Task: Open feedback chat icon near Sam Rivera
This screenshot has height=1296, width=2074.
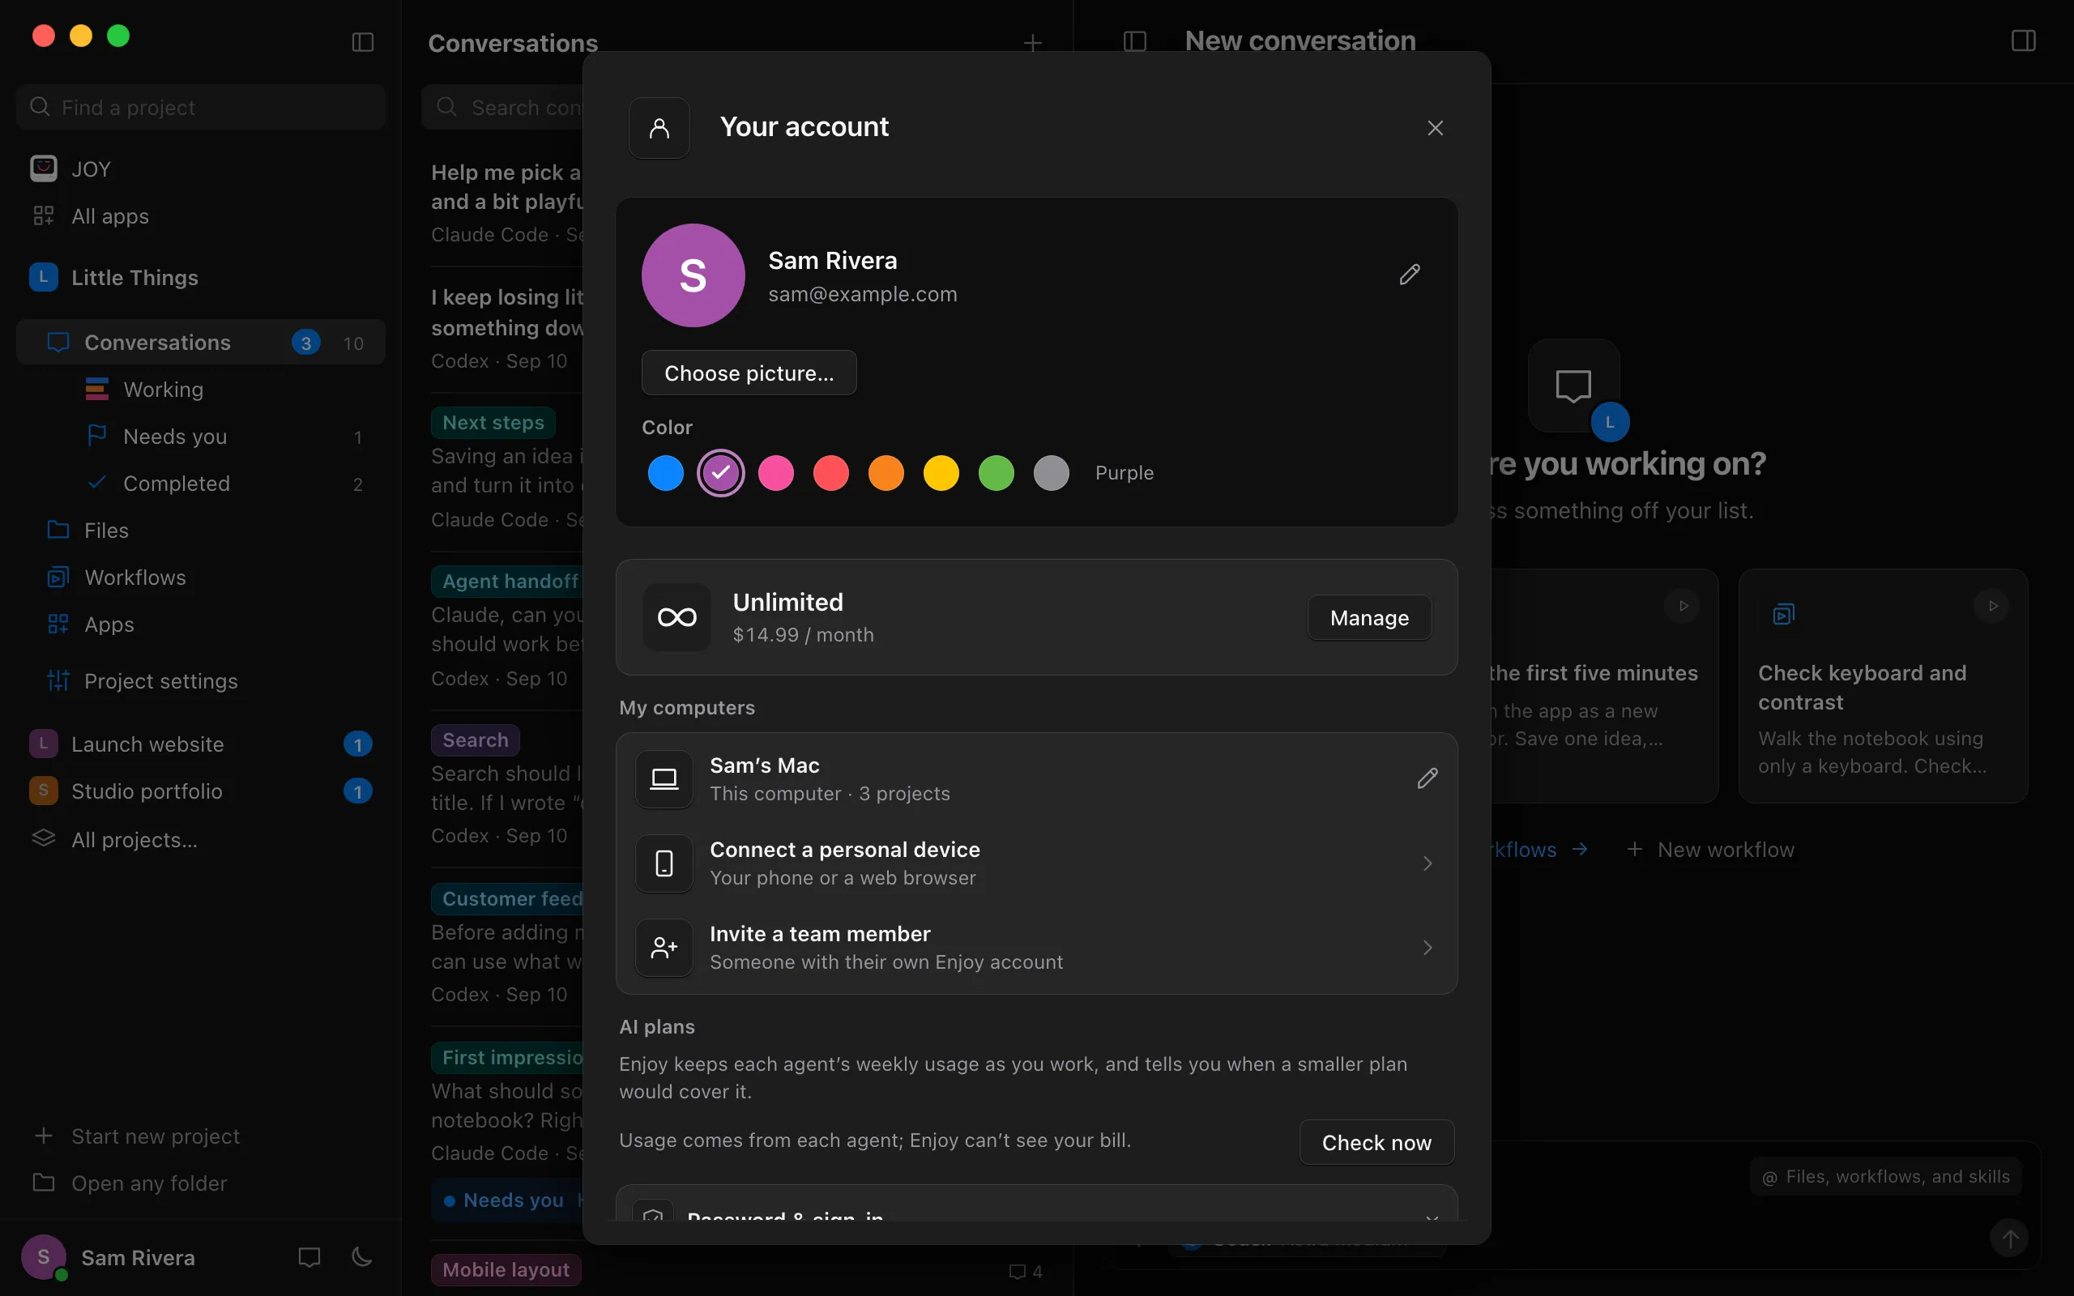Action: pos(309,1257)
